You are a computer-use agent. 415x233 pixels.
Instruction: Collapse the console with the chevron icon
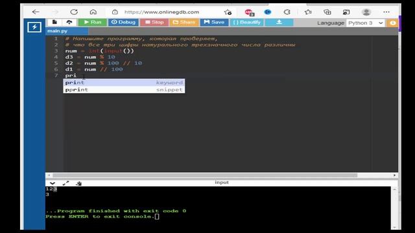pyautogui.click(x=53, y=183)
